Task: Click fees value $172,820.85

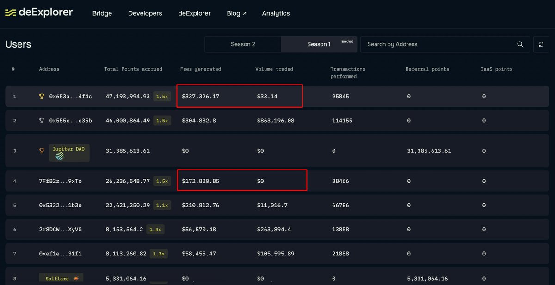Action: pos(200,181)
